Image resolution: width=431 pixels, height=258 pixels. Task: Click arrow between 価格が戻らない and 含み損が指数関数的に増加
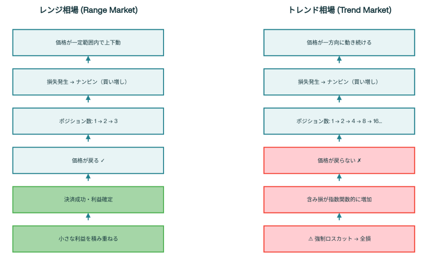click(339, 178)
